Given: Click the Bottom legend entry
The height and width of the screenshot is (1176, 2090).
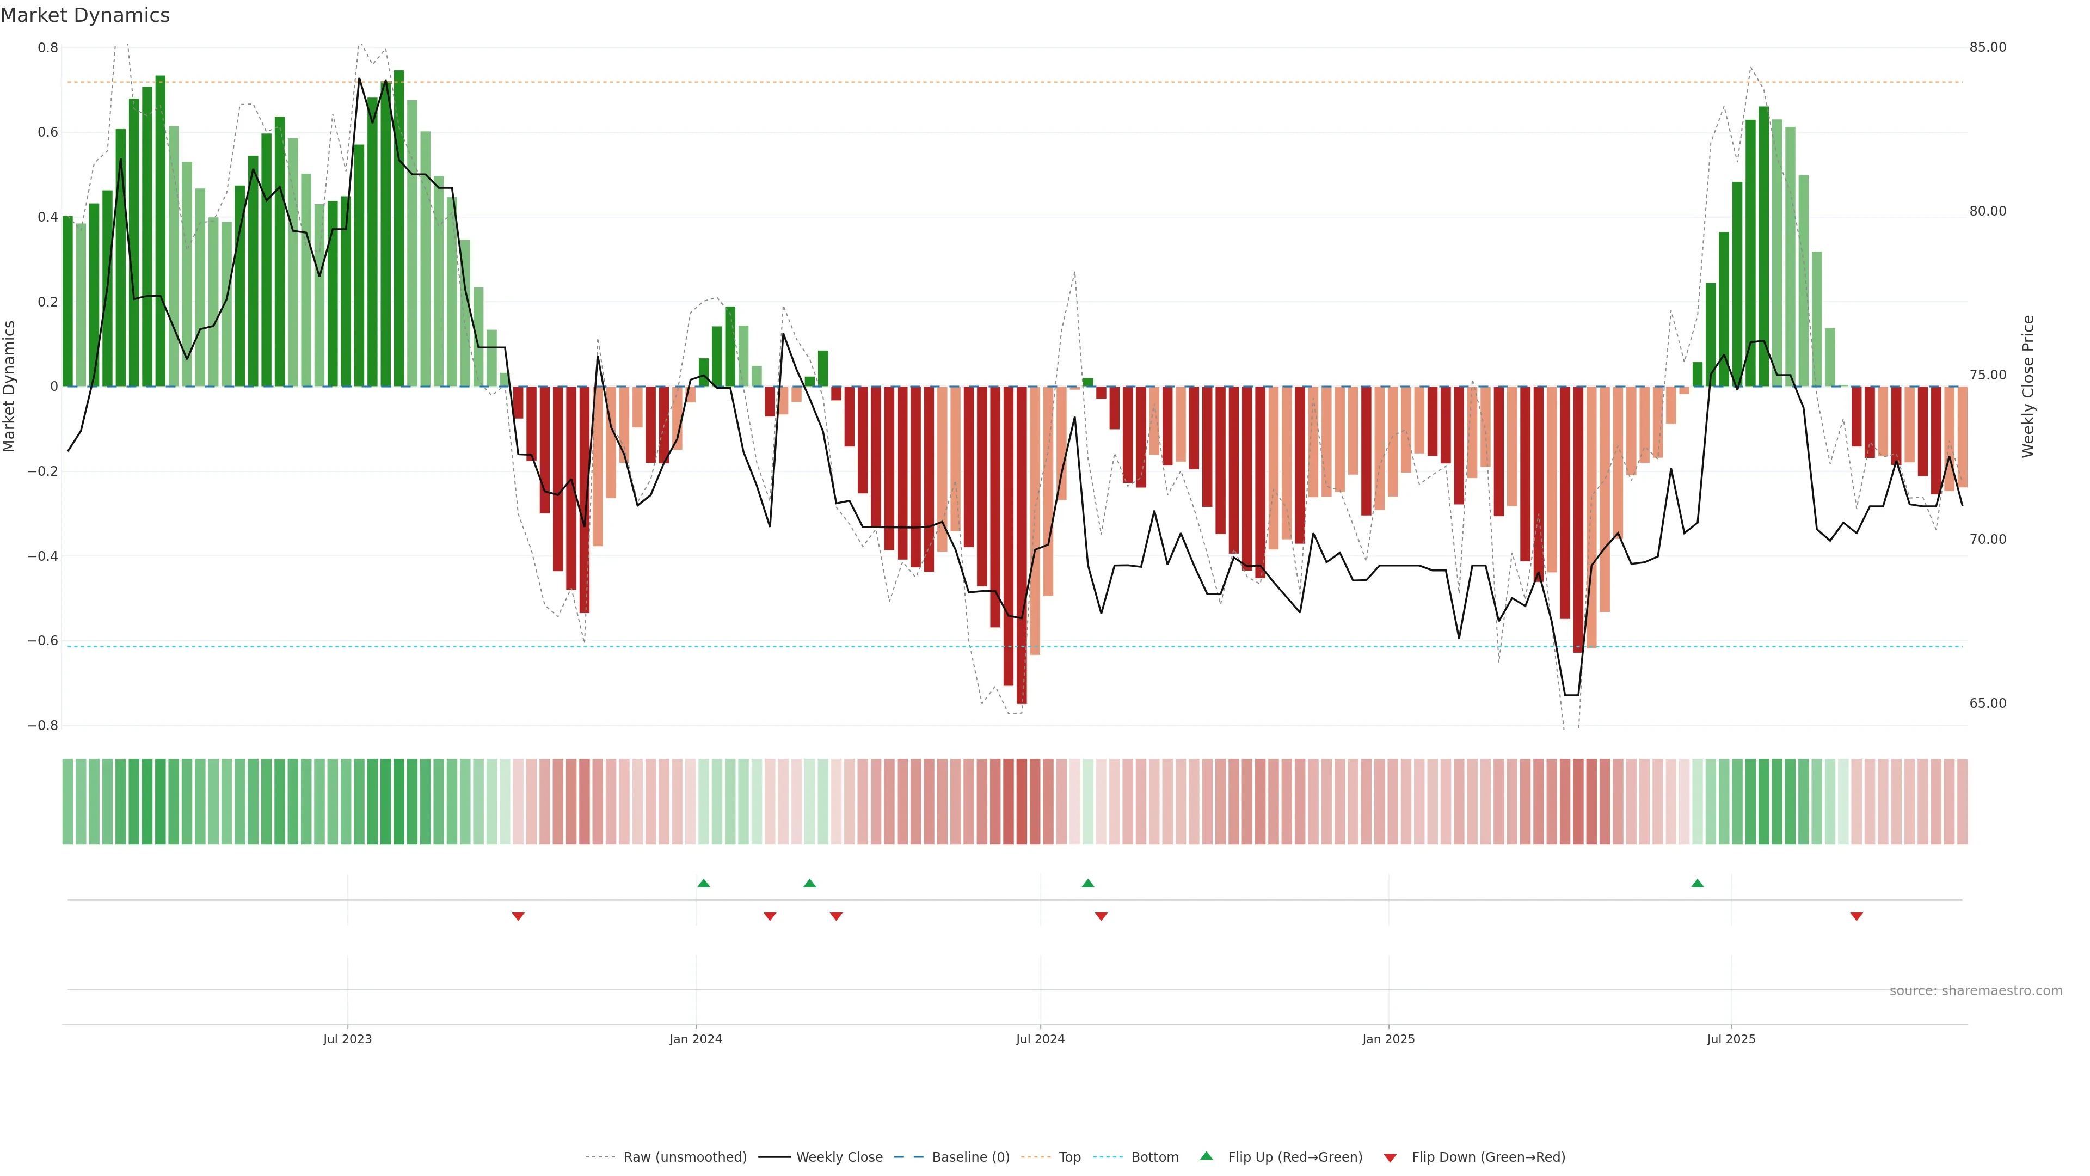Looking at the screenshot, I should pos(1154,1156).
